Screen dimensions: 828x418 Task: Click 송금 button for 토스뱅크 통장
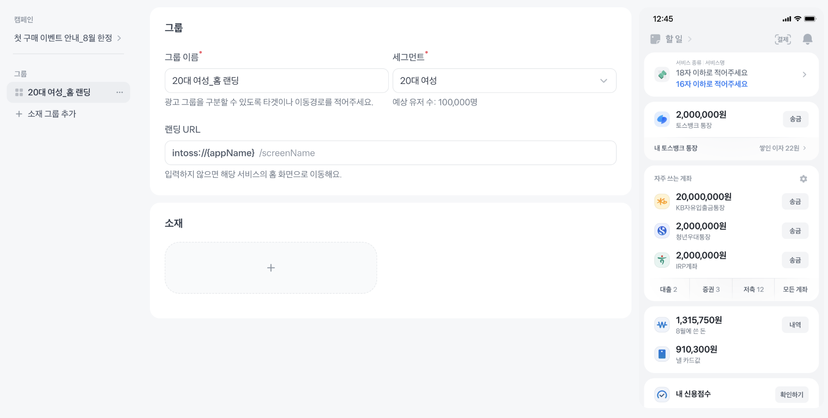click(x=795, y=119)
